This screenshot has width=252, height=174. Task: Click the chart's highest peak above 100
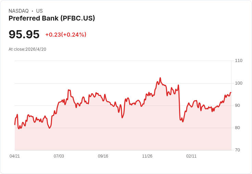pos(160,78)
